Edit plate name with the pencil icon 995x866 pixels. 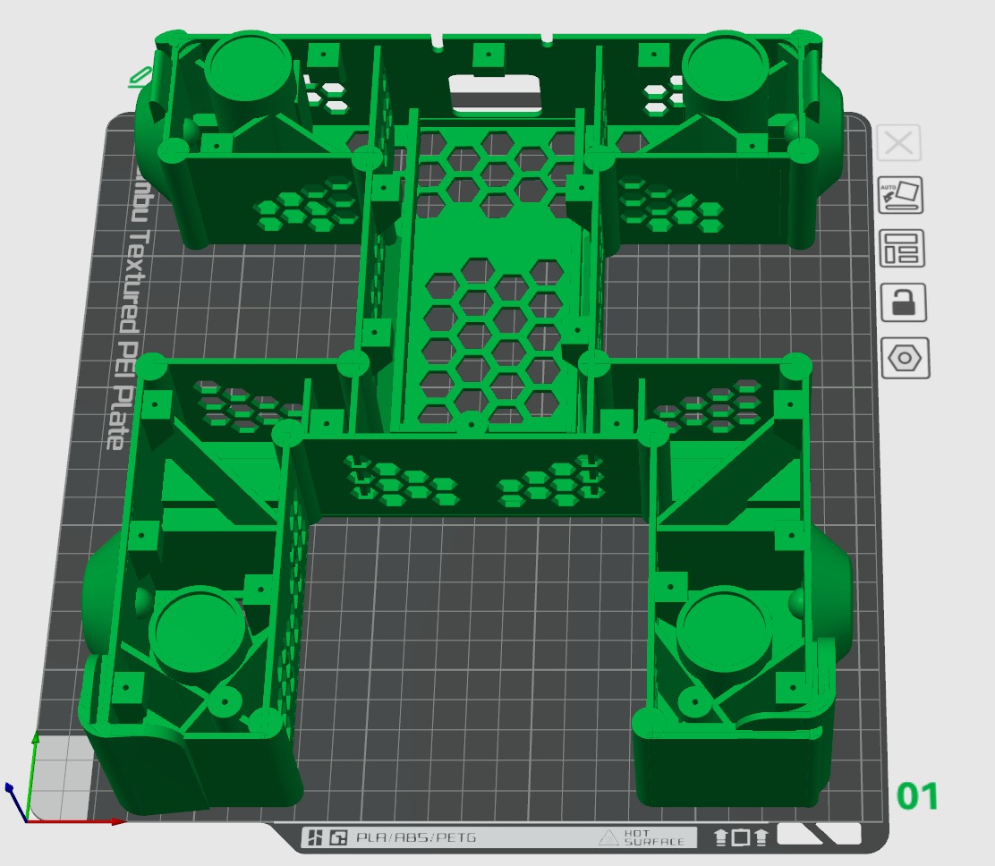140,78
